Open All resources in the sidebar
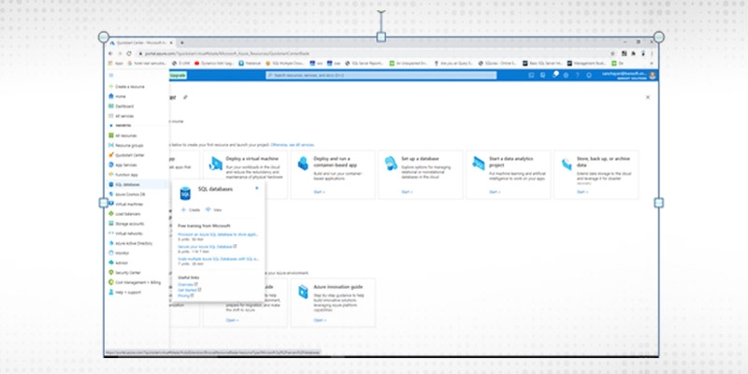 (x=122, y=136)
